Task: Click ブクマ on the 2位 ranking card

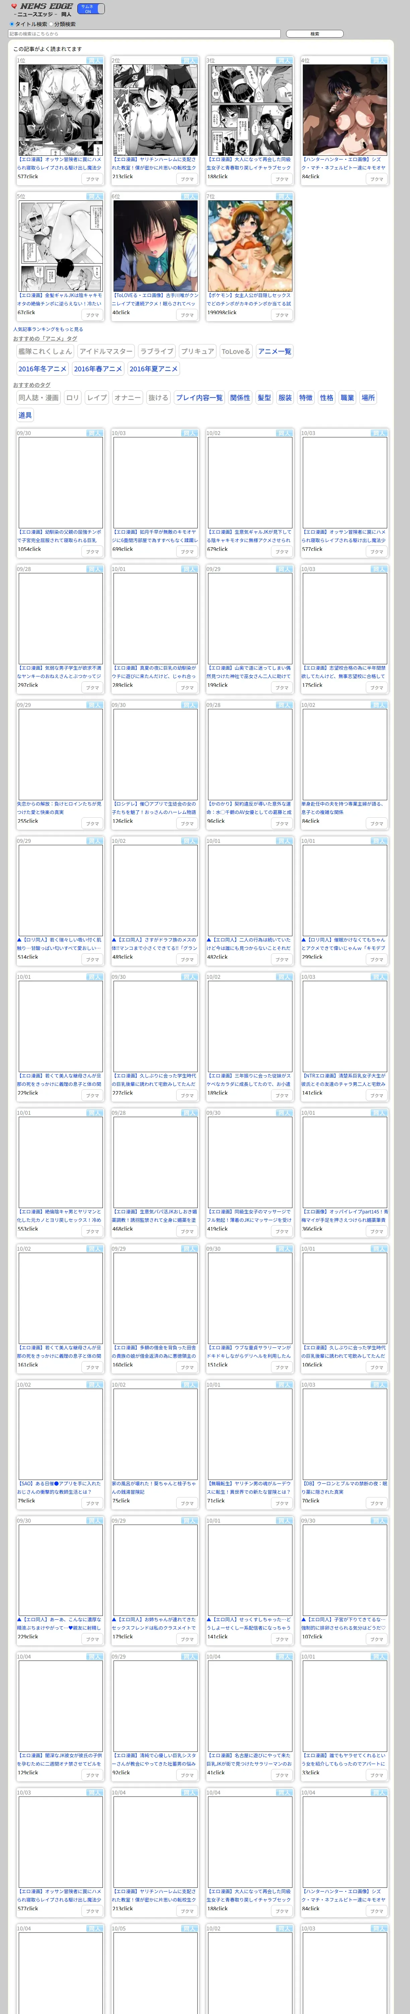Action: click(x=187, y=179)
